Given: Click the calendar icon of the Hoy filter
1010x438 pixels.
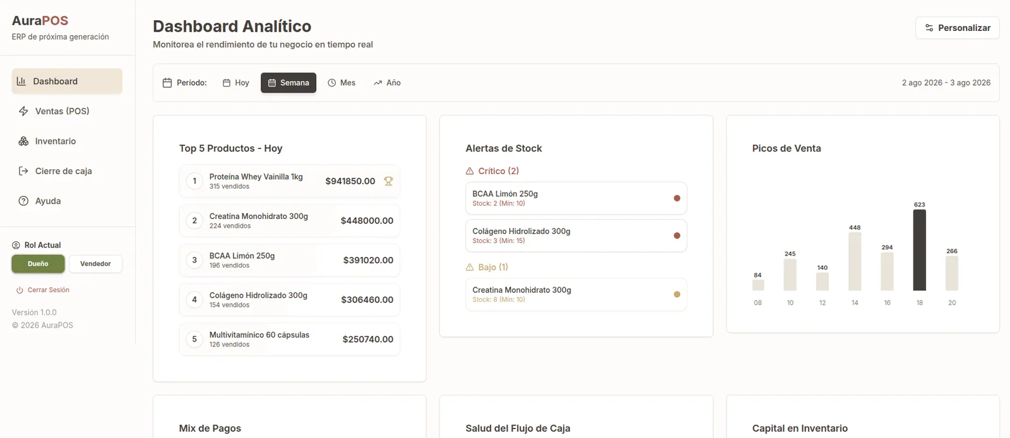Looking at the screenshot, I should click(227, 83).
